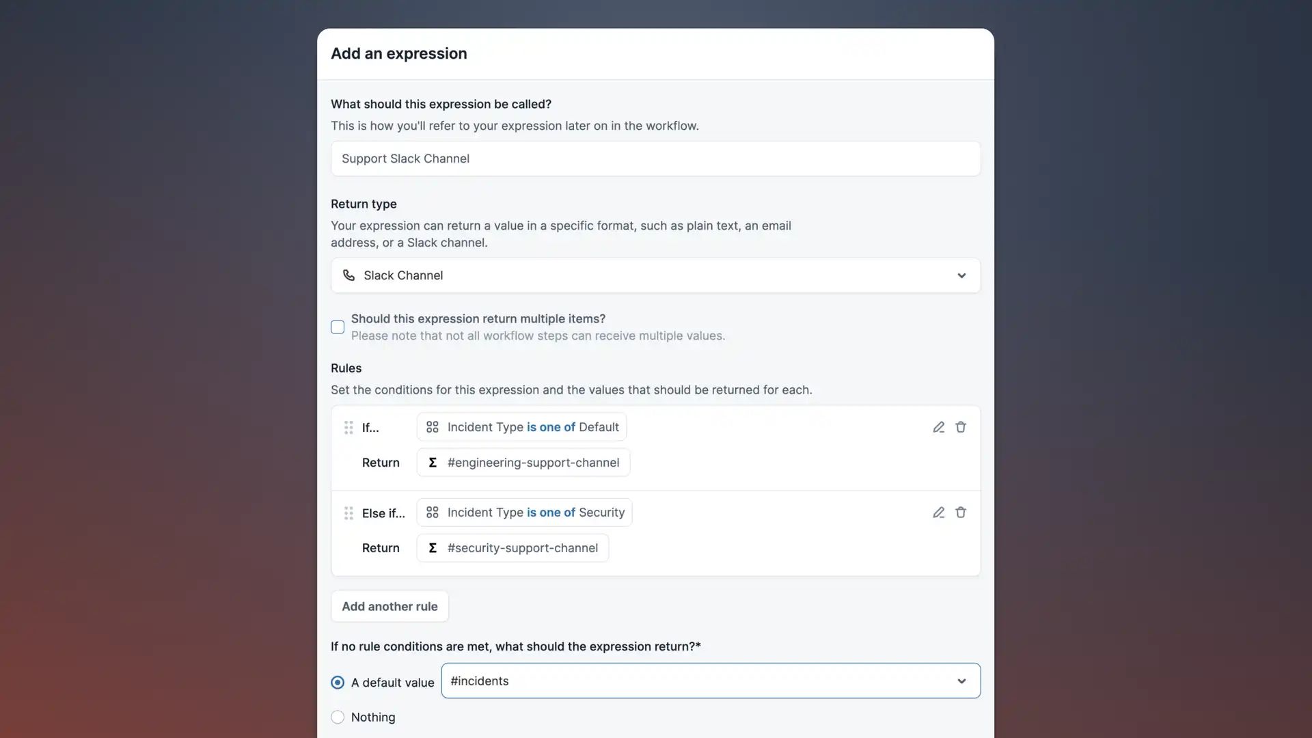Click grid icon in Security condition
Image resolution: width=1312 pixels, height=738 pixels.
[x=433, y=512]
